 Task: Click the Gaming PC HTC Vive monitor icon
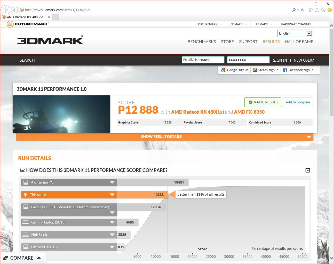click(x=26, y=207)
